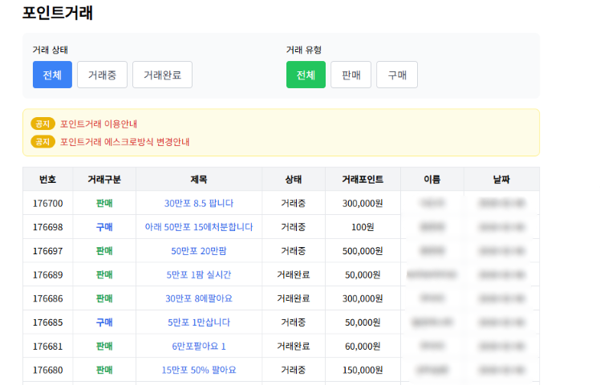
Task: Open the 30만포 8에팔아요 listing
Action: coord(199,298)
